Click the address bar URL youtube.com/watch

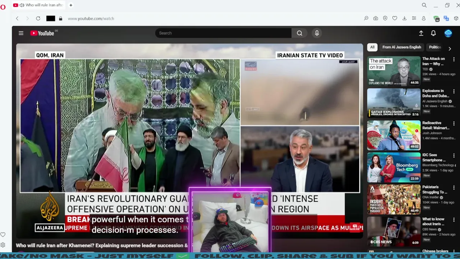point(91,18)
